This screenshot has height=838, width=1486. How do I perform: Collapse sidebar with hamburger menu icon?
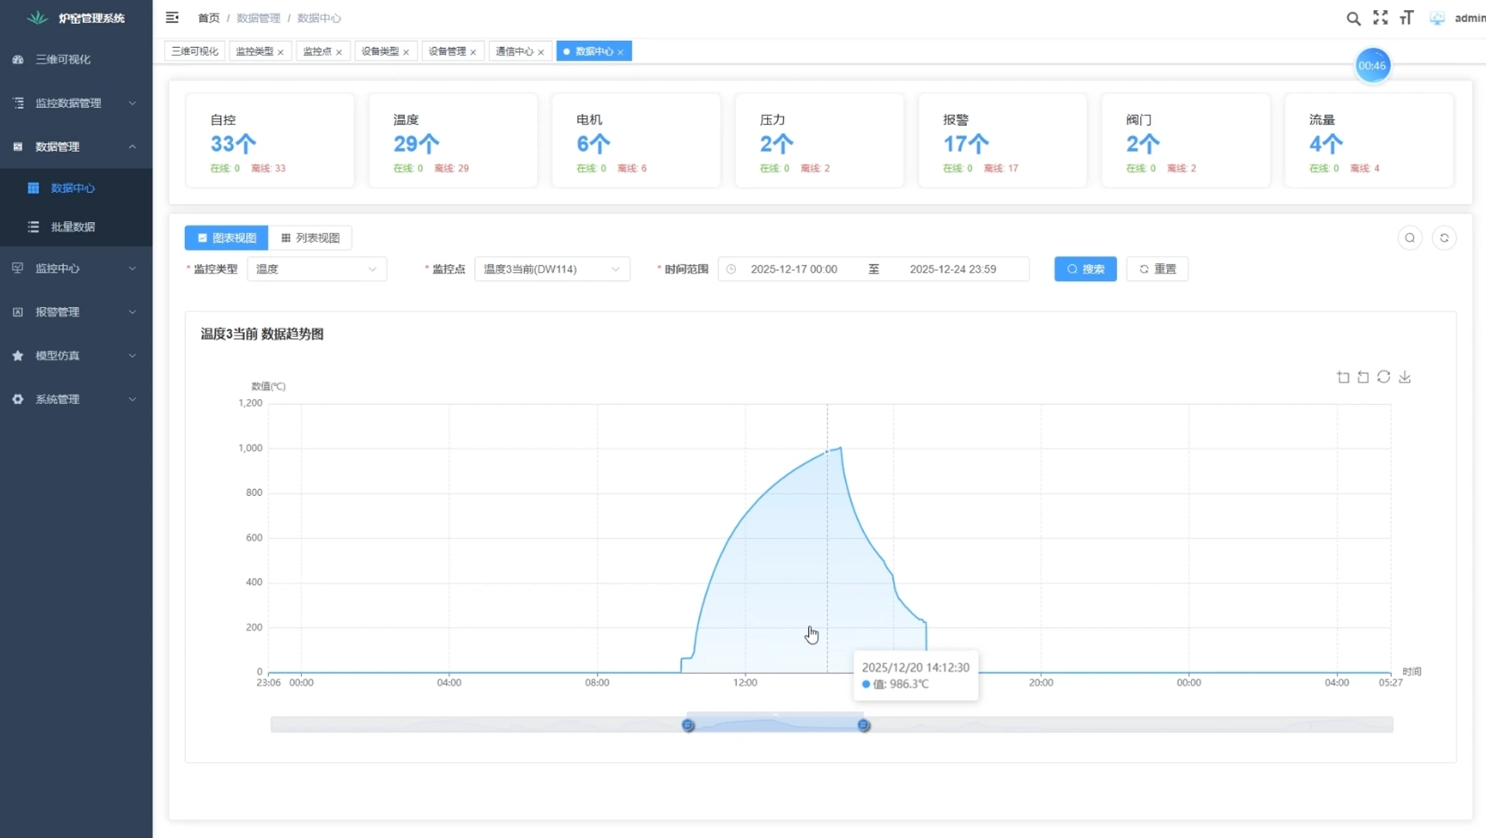[x=172, y=17]
